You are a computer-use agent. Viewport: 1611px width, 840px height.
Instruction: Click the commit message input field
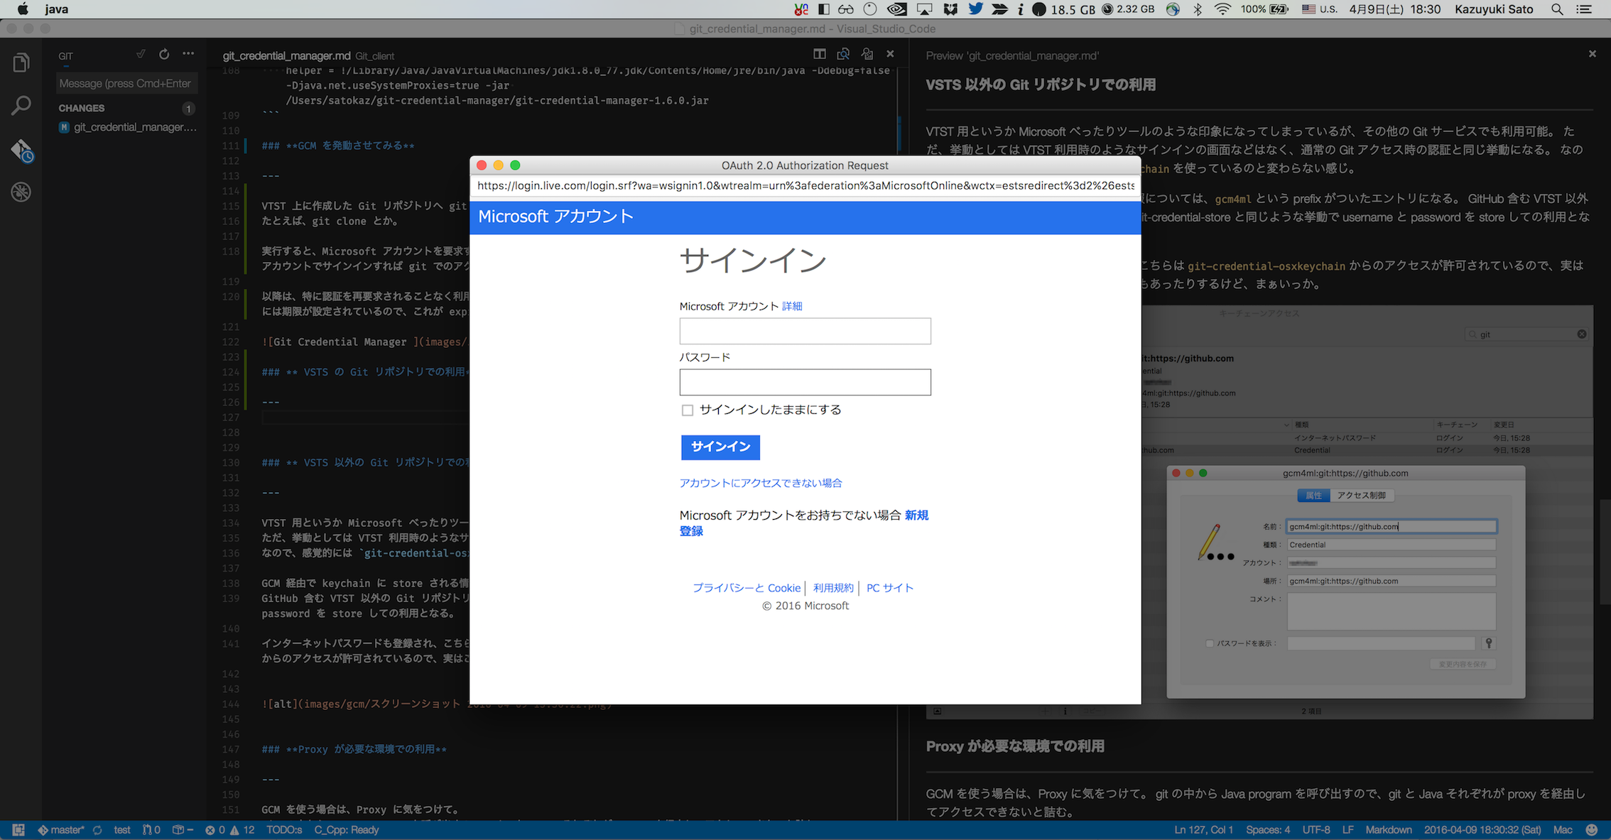(126, 82)
